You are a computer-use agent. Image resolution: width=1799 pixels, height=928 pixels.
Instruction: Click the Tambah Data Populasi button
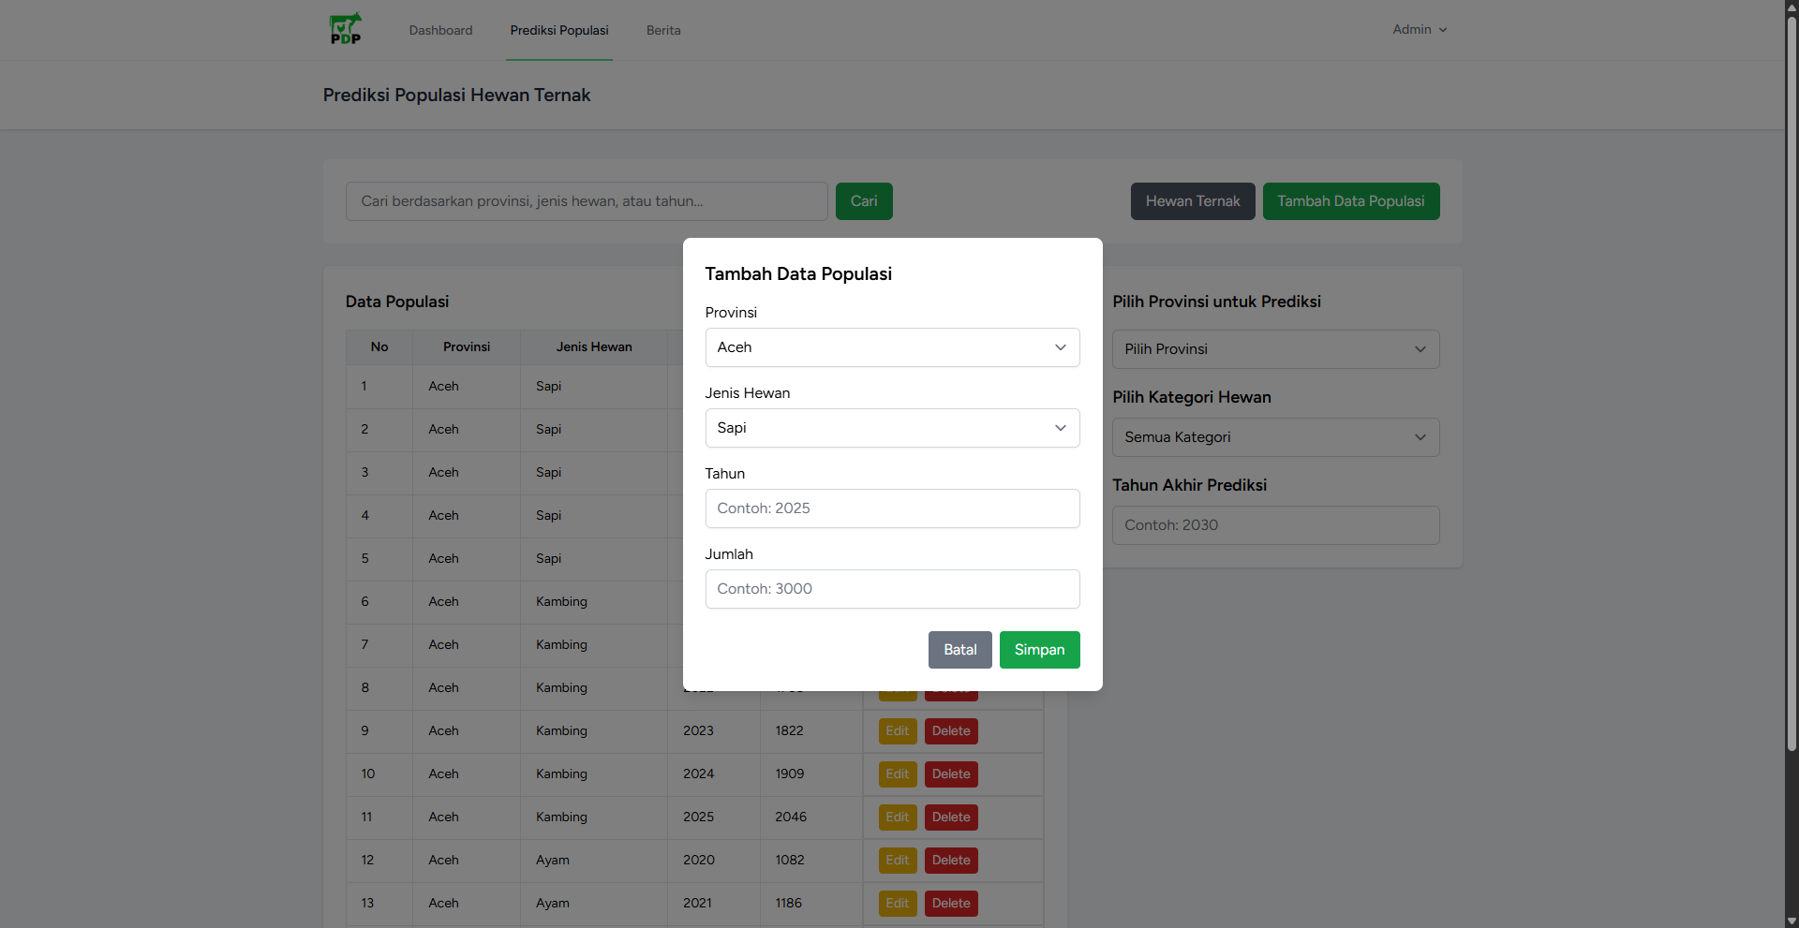click(1349, 201)
